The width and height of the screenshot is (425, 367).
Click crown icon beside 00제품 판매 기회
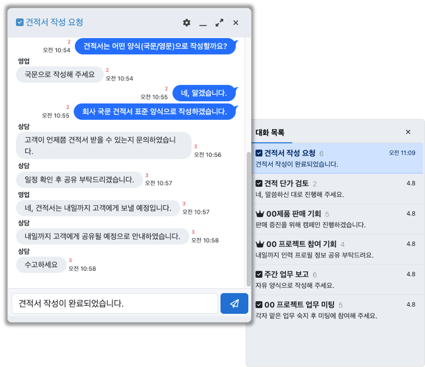(x=260, y=214)
